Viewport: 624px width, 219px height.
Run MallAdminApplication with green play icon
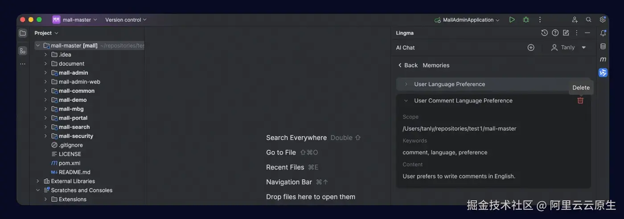pos(512,20)
